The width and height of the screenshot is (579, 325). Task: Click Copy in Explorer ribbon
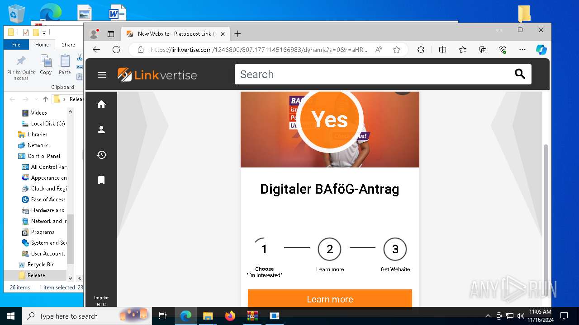tap(46, 65)
